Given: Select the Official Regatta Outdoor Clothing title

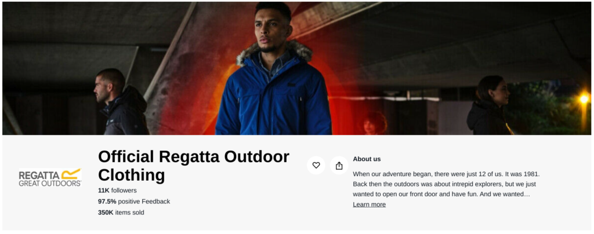Looking at the screenshot, I should coord(194,166).
